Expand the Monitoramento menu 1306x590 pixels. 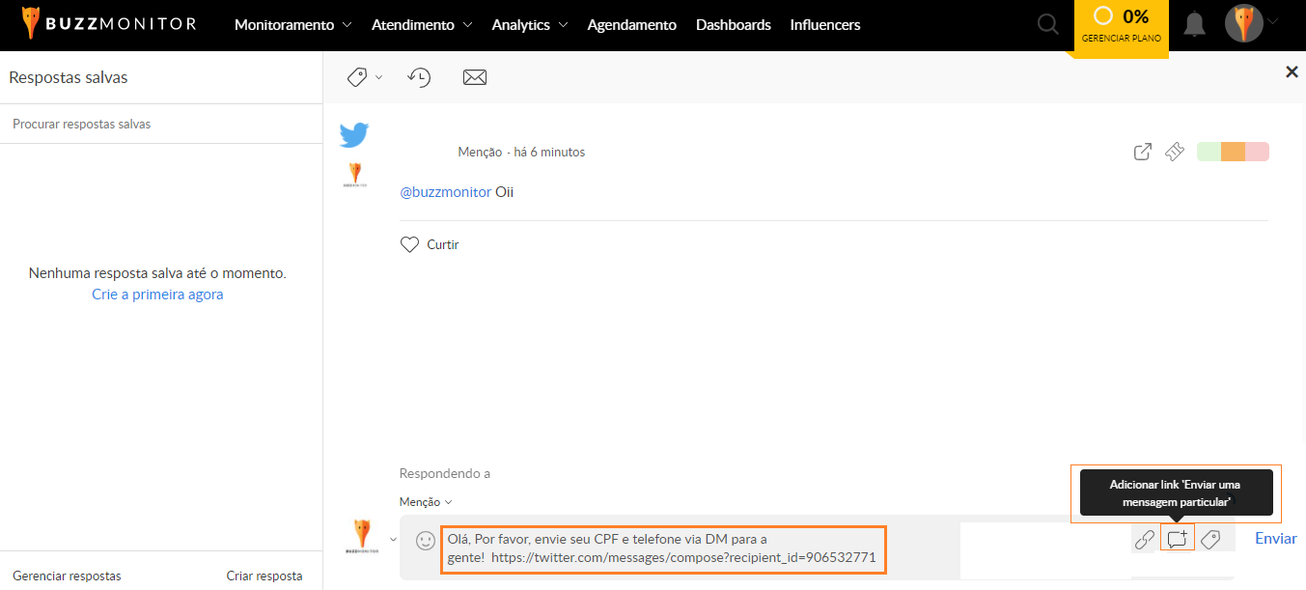pyautogui.click(x=292, y=25)
